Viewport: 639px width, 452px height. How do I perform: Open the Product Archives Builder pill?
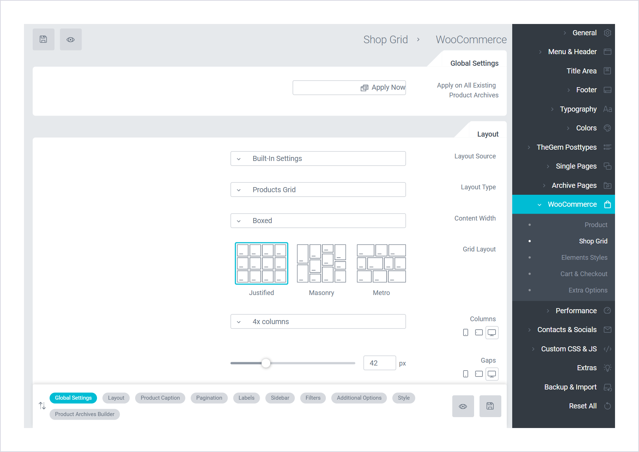point(85,414)
